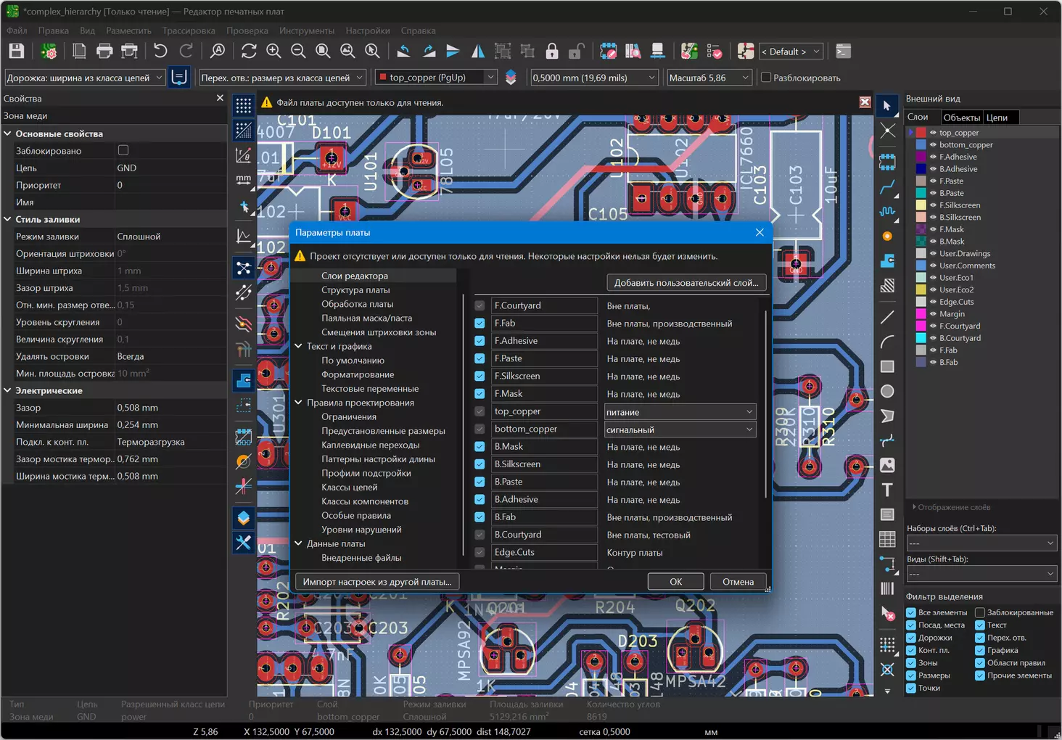Select the add text tool

887,490
